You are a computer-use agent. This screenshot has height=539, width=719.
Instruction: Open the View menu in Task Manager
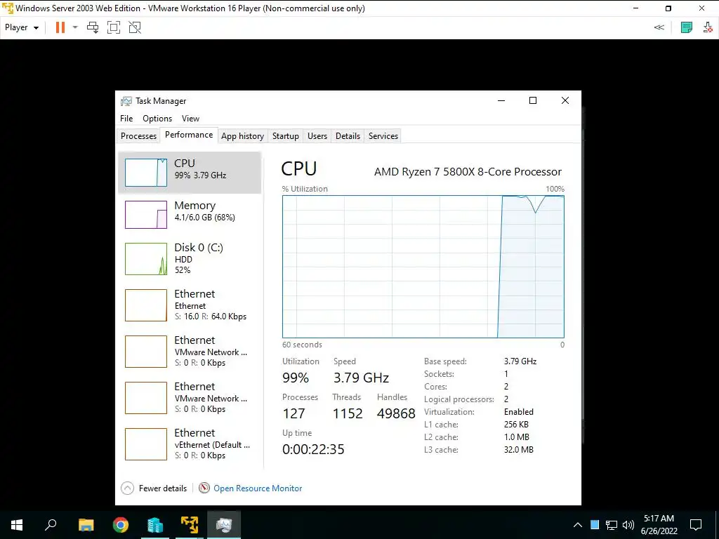[190, 118]
